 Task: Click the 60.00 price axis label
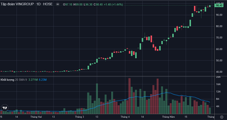point(219,49)
